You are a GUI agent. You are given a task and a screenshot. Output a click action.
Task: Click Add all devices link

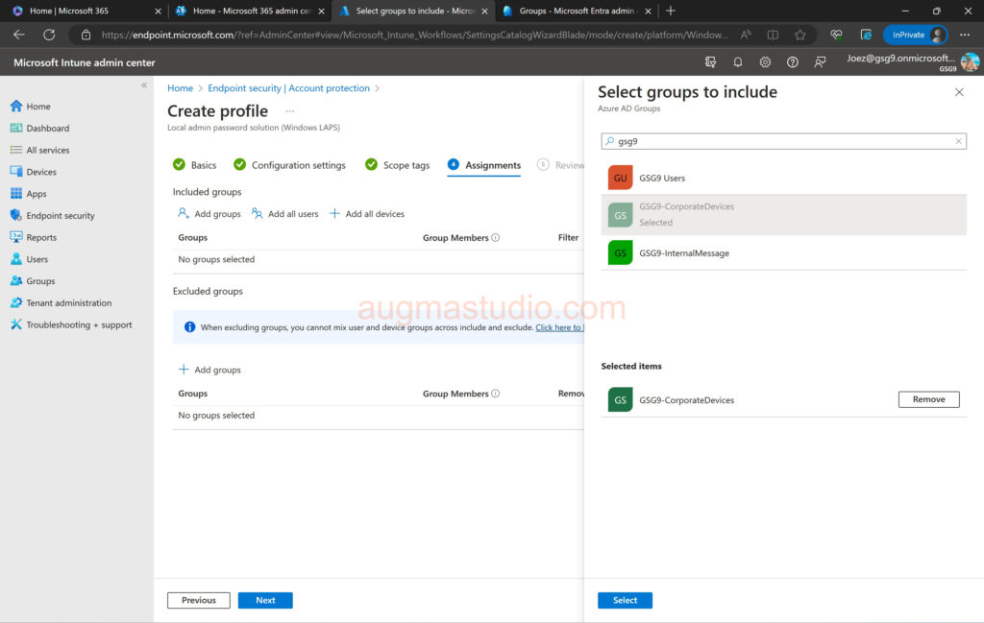(x=374, y=214)
